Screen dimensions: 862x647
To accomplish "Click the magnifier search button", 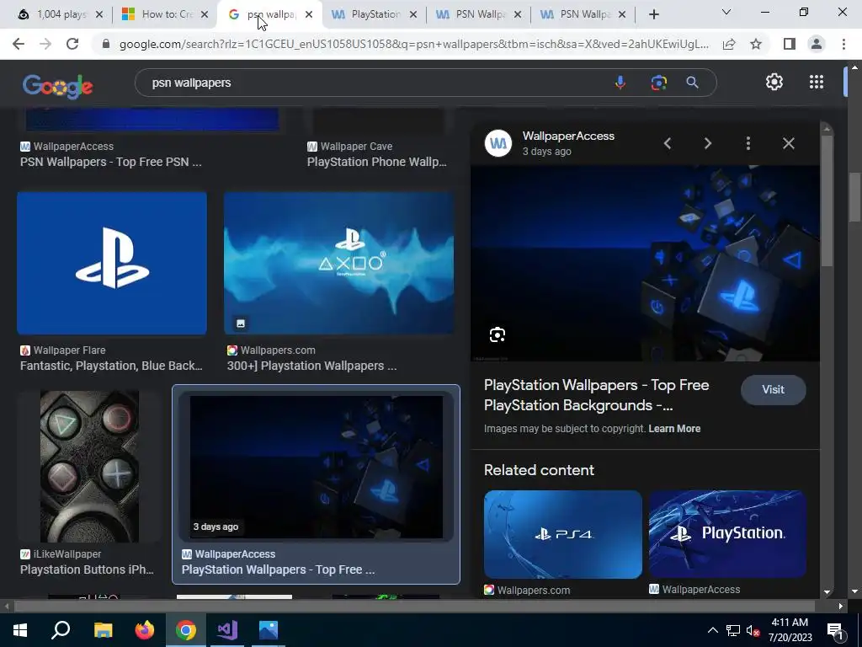I will click(x=693, y=83).
